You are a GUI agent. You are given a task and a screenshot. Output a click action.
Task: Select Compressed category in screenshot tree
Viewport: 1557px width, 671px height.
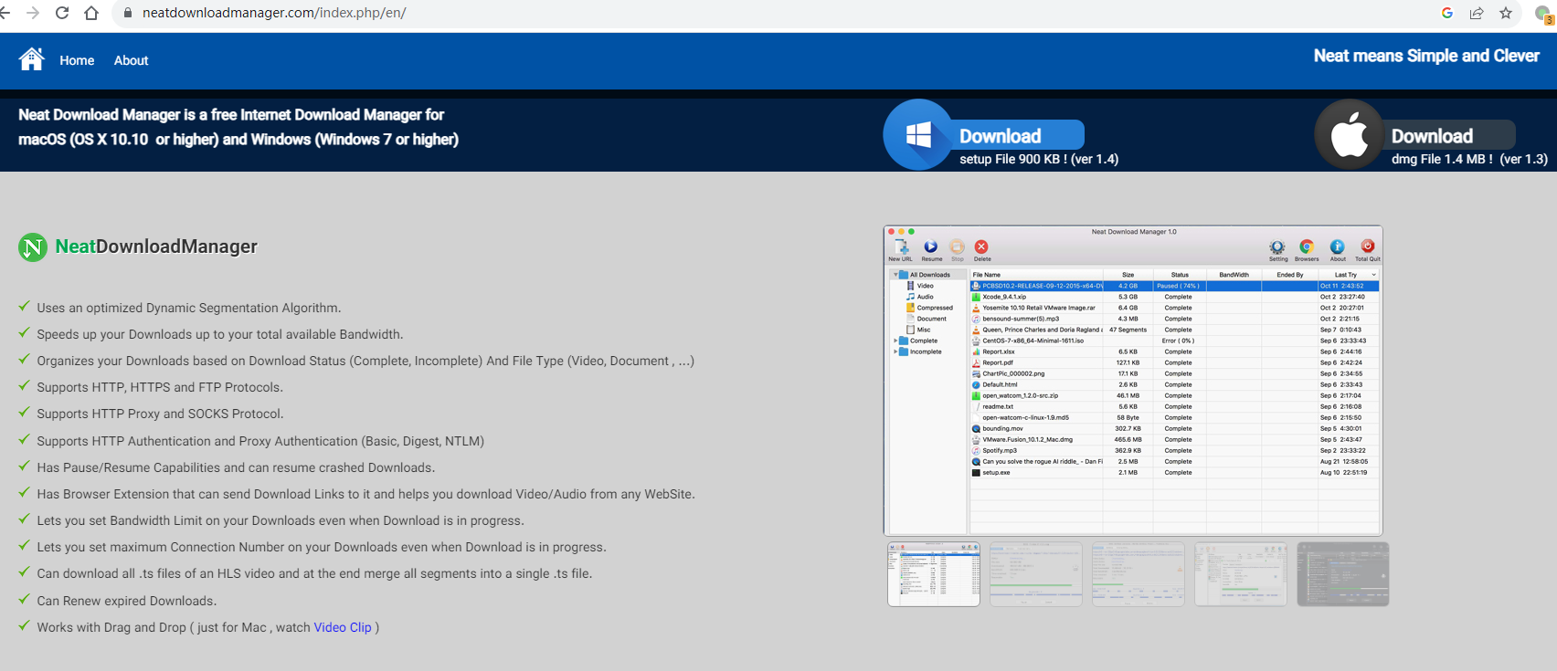coord(929,308)
